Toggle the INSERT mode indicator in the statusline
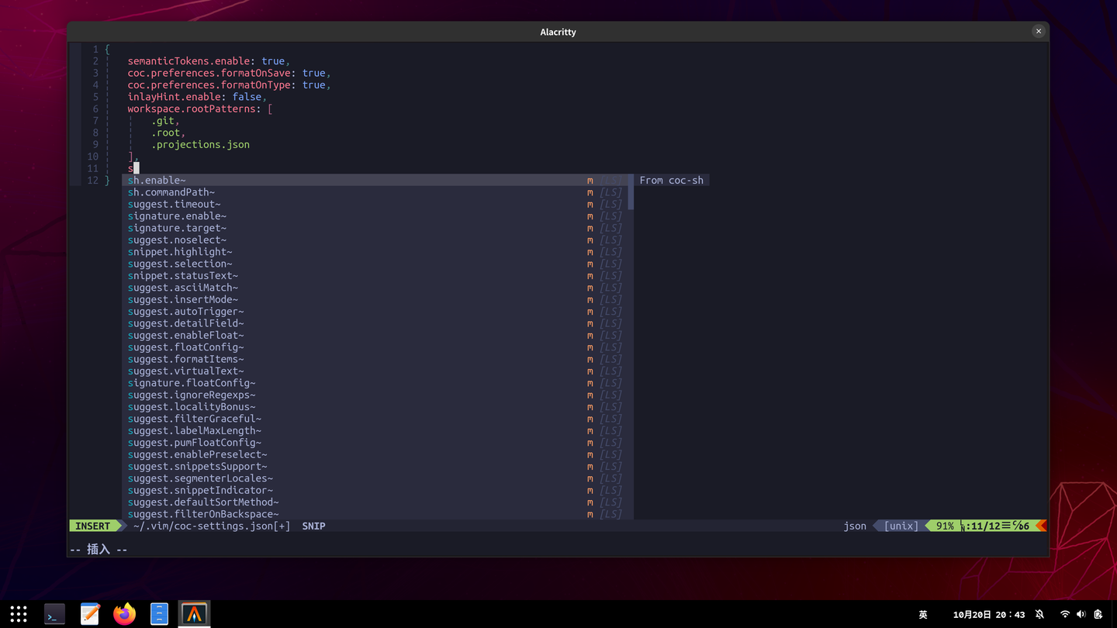 (92, 526)
